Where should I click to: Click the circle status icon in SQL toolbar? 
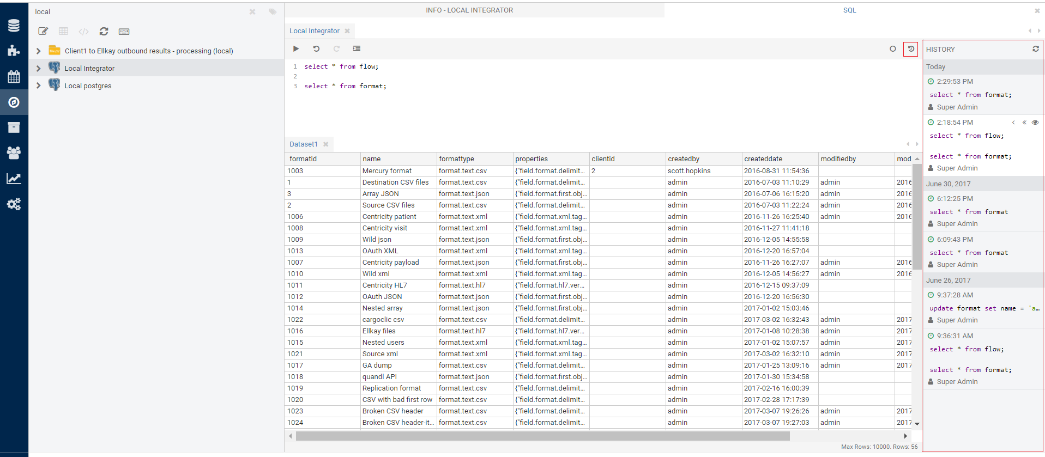click(893, 48)
